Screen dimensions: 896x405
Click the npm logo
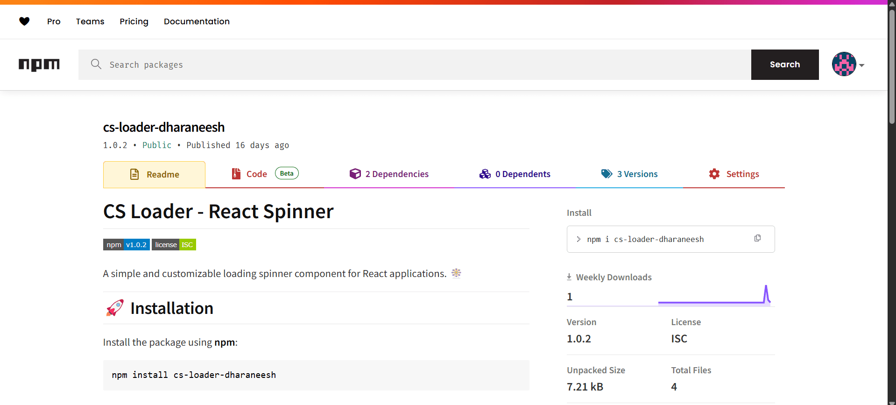(x=39, y=64)
